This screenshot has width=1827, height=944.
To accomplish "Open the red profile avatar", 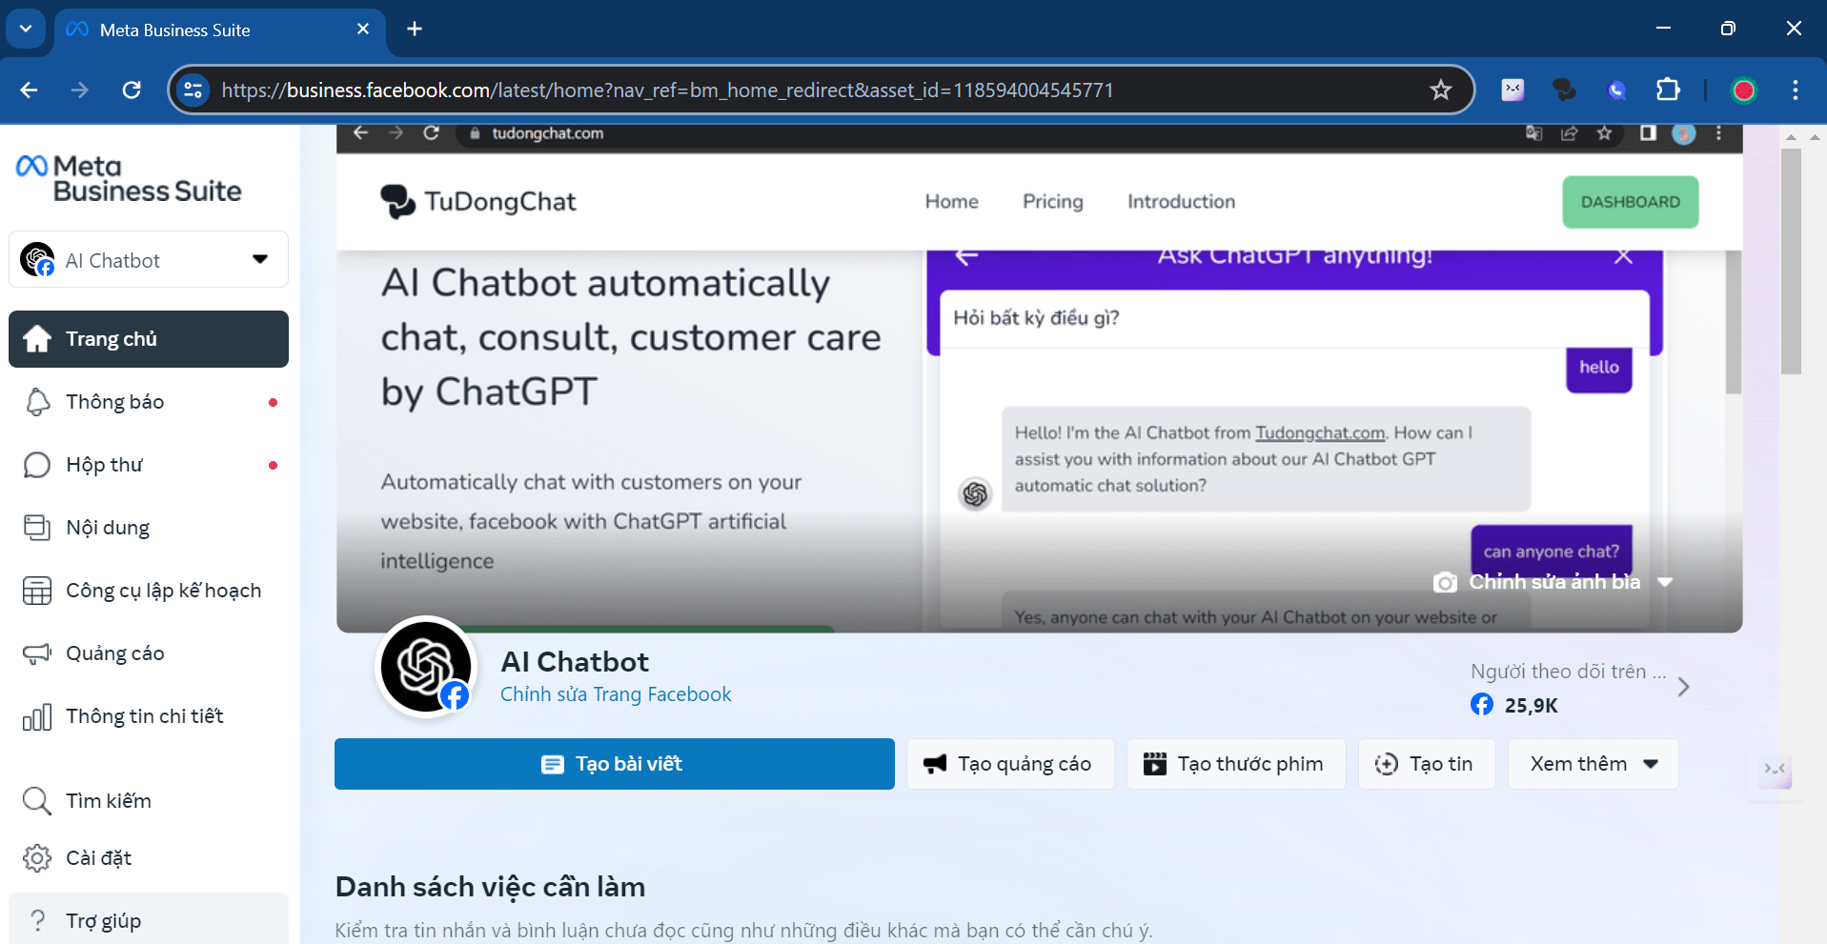I will [1743, 90].
